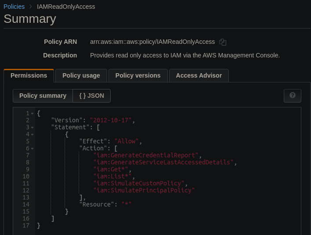
Task: Click the iam:SimulateCustomPolicy action line
Action: (x=139, y=183)
